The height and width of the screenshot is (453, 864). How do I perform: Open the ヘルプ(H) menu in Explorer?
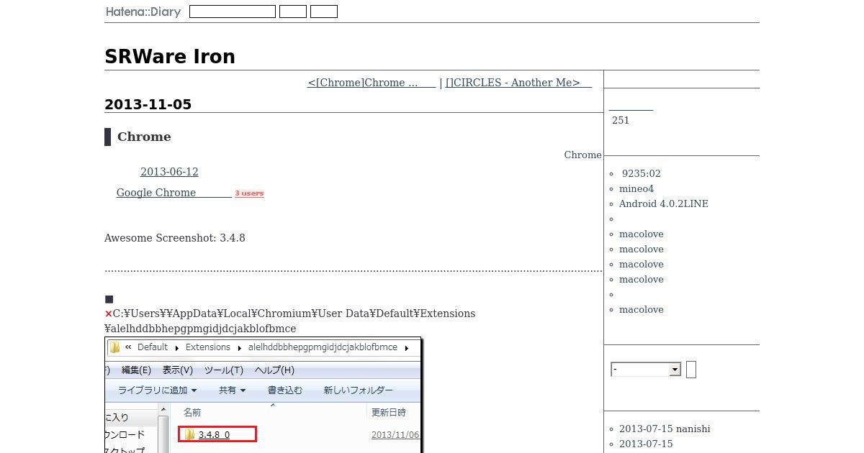click(x=274, y=370)
